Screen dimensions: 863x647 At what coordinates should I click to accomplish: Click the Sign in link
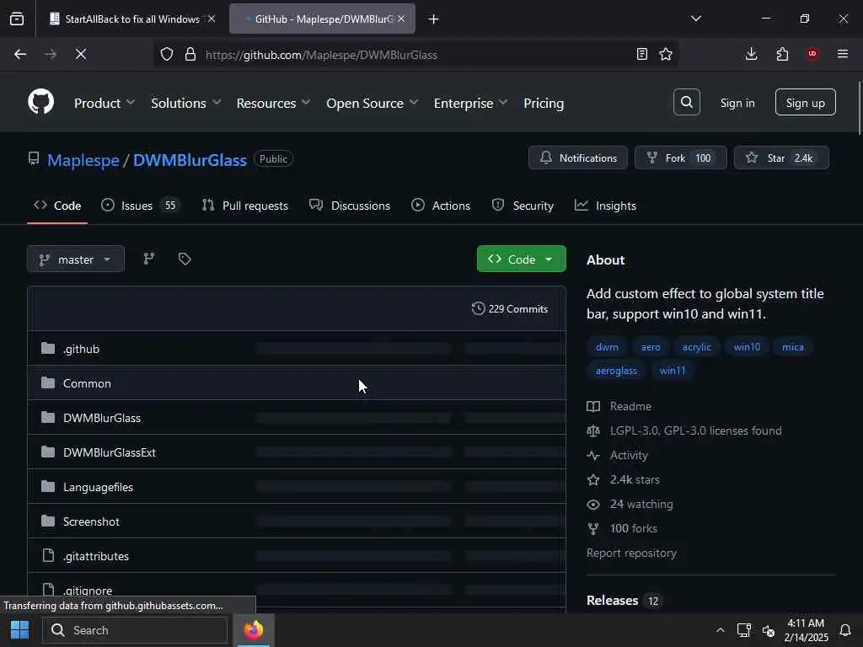point(737,103)
